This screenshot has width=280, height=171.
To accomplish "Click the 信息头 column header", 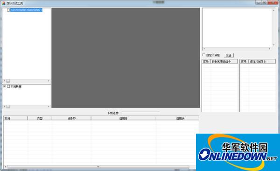I will pyautogui.click(x=177, y=118).
